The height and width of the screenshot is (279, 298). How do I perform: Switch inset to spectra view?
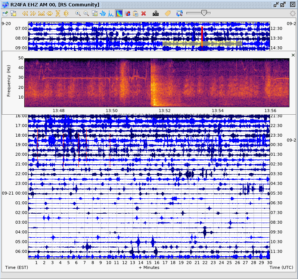pyautogui.click(x=111, y=13)
